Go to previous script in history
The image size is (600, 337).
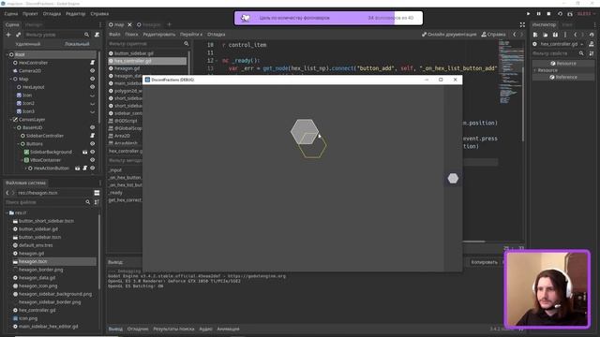point(515,35)
